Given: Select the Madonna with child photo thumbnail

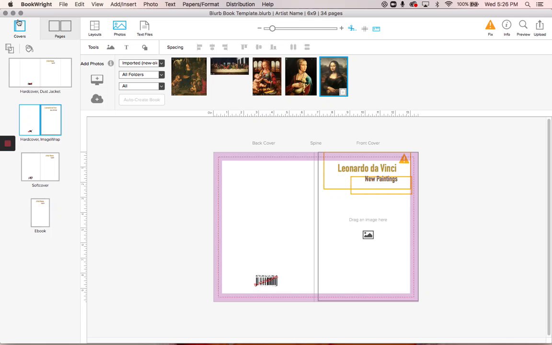Looking at the screenshot, I should click(267, 76).
